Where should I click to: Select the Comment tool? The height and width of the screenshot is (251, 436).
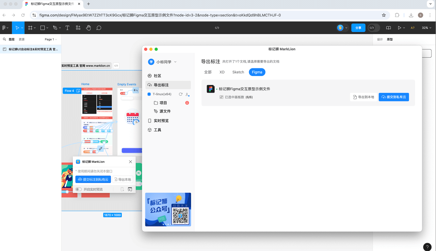[99, 28]
